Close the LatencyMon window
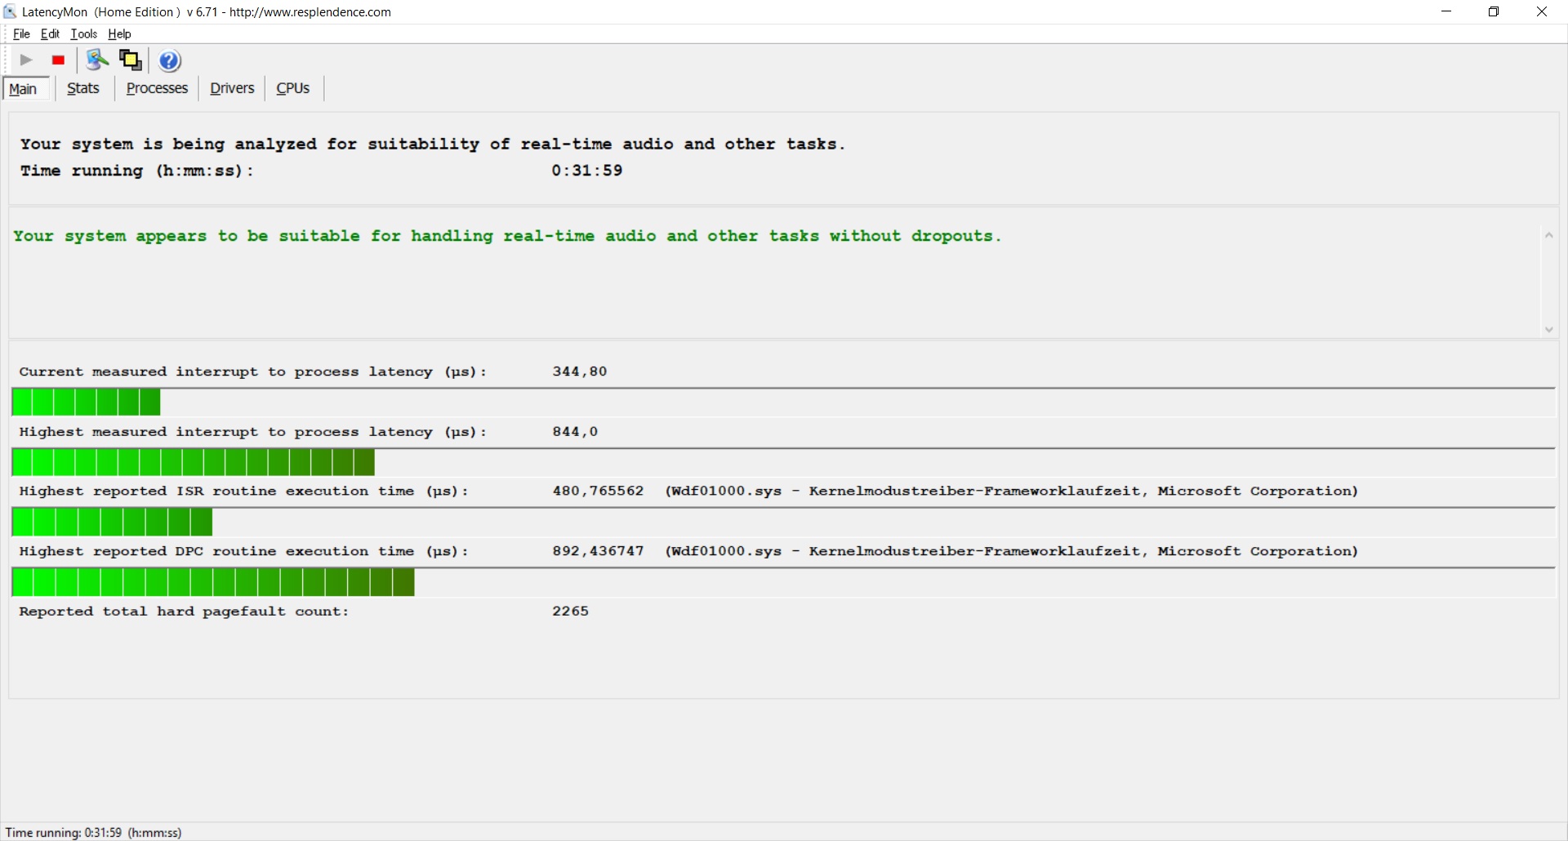 (1542, 11)
